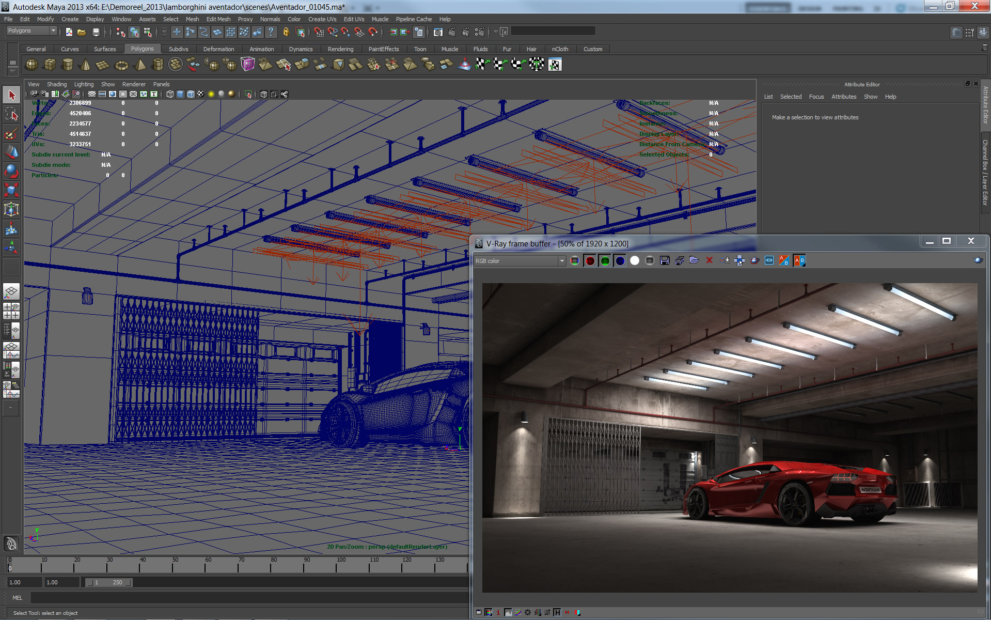This screenshot has width=991, height=620.
Task: Create a polygon sphere from the shelf
Action: pos(32,65)
